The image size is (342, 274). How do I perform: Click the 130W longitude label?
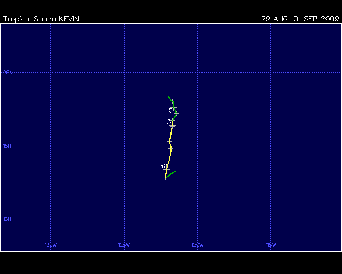(x=50, y=245)
